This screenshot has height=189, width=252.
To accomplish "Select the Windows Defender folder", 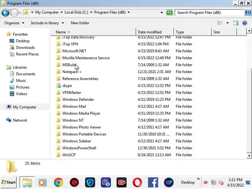I will [78, 100].
